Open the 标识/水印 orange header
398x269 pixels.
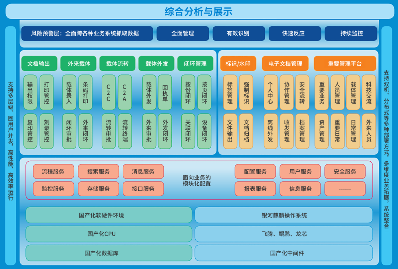[238, 63]
